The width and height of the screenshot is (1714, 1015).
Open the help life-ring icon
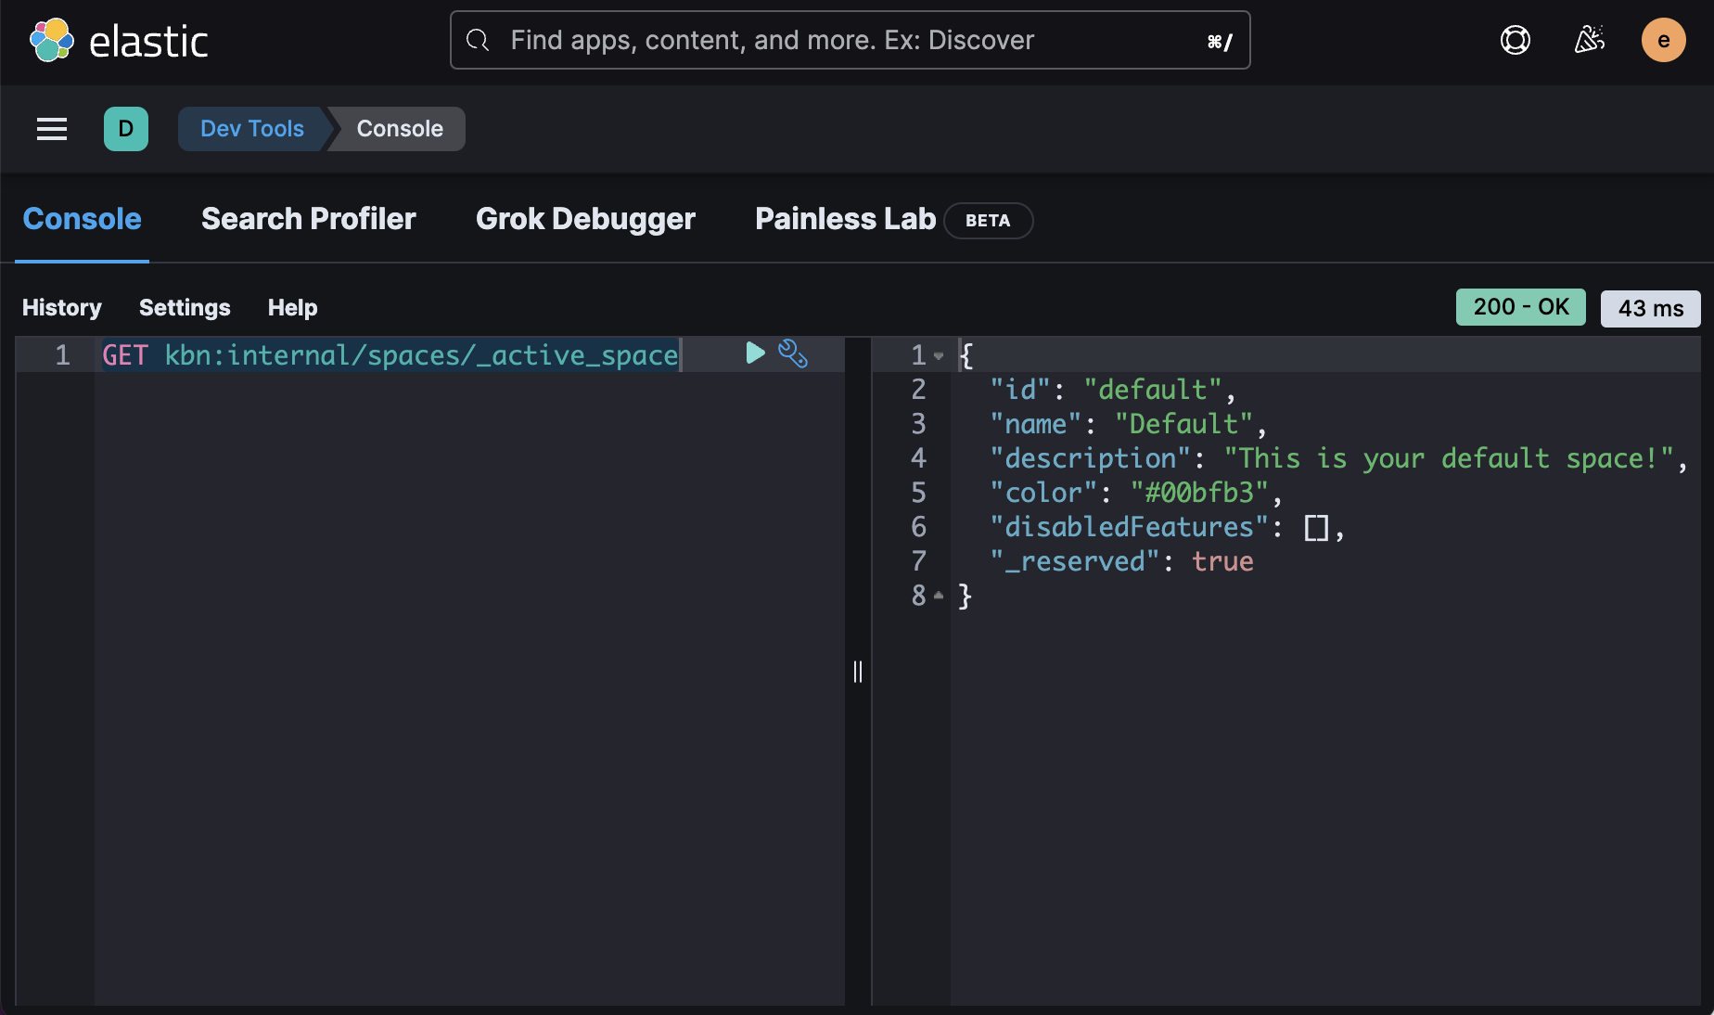(1515, 40)
